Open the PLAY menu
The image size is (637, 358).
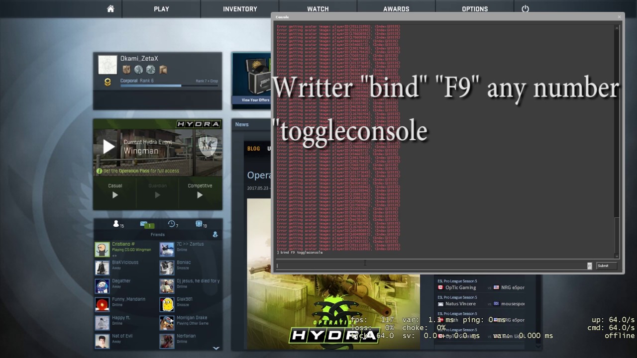[x=161, y=9]
